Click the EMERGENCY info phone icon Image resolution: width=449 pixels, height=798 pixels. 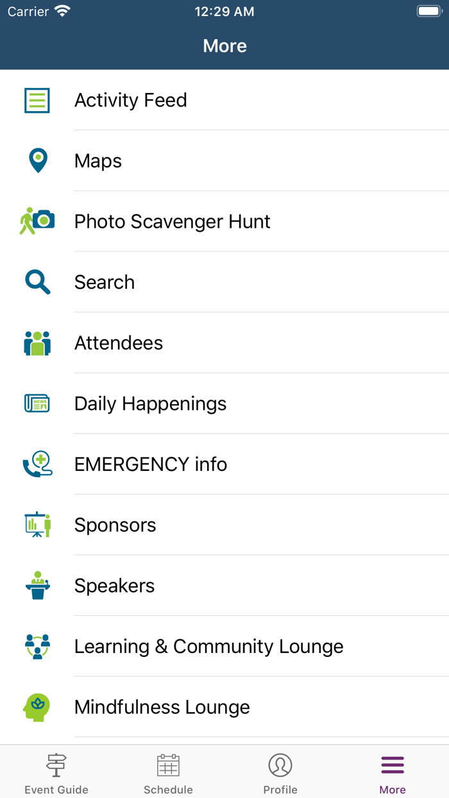click(x=37, y=464)
